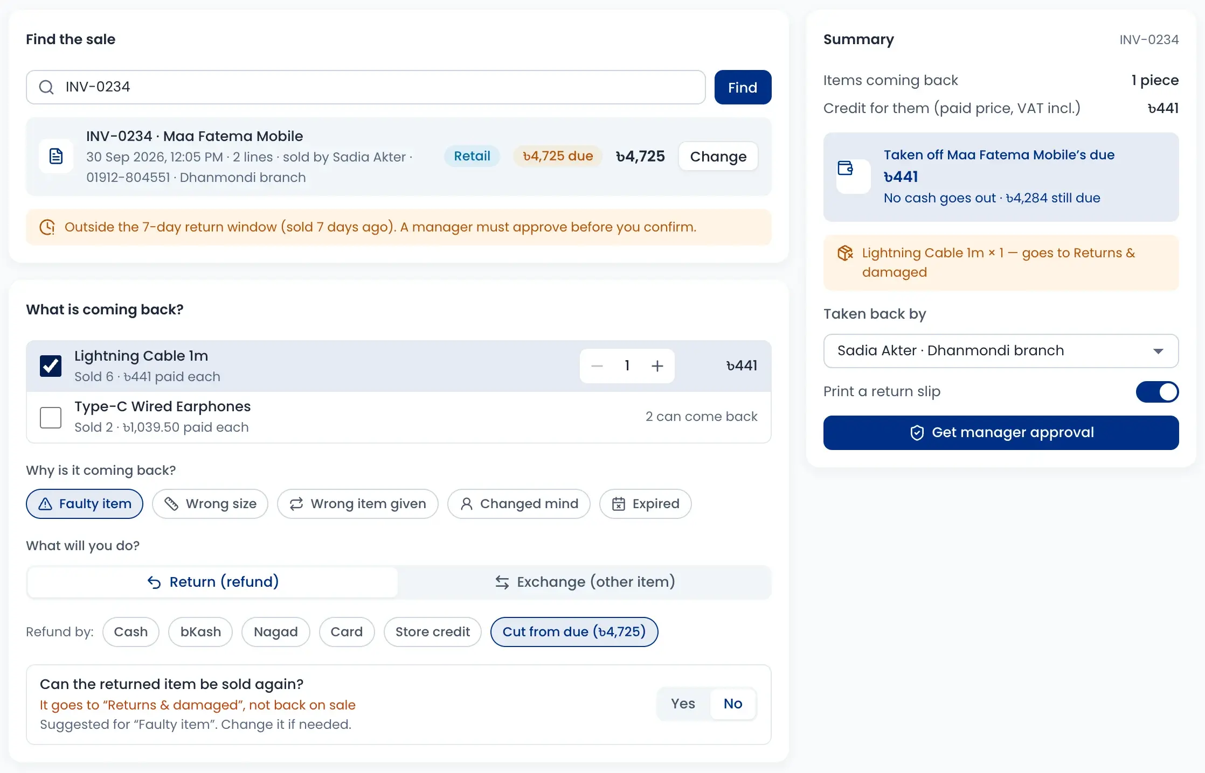Click the '2 can come back' text
This screenshot has width=1205, height=773.
click(702, 417)
